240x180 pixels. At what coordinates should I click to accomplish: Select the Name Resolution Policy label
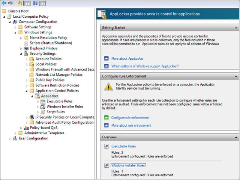[48, 37]
